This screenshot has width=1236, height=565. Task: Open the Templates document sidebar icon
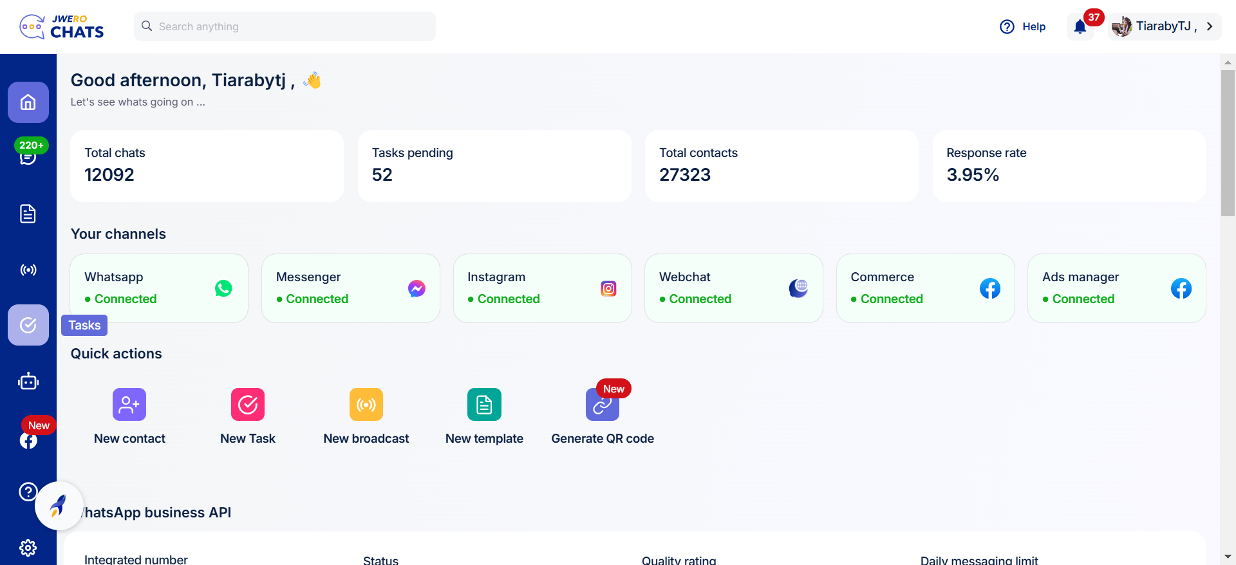(28, 214)
